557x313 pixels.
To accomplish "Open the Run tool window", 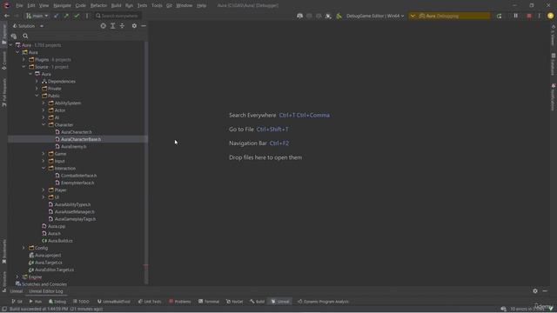I will (x=35, y=302).
